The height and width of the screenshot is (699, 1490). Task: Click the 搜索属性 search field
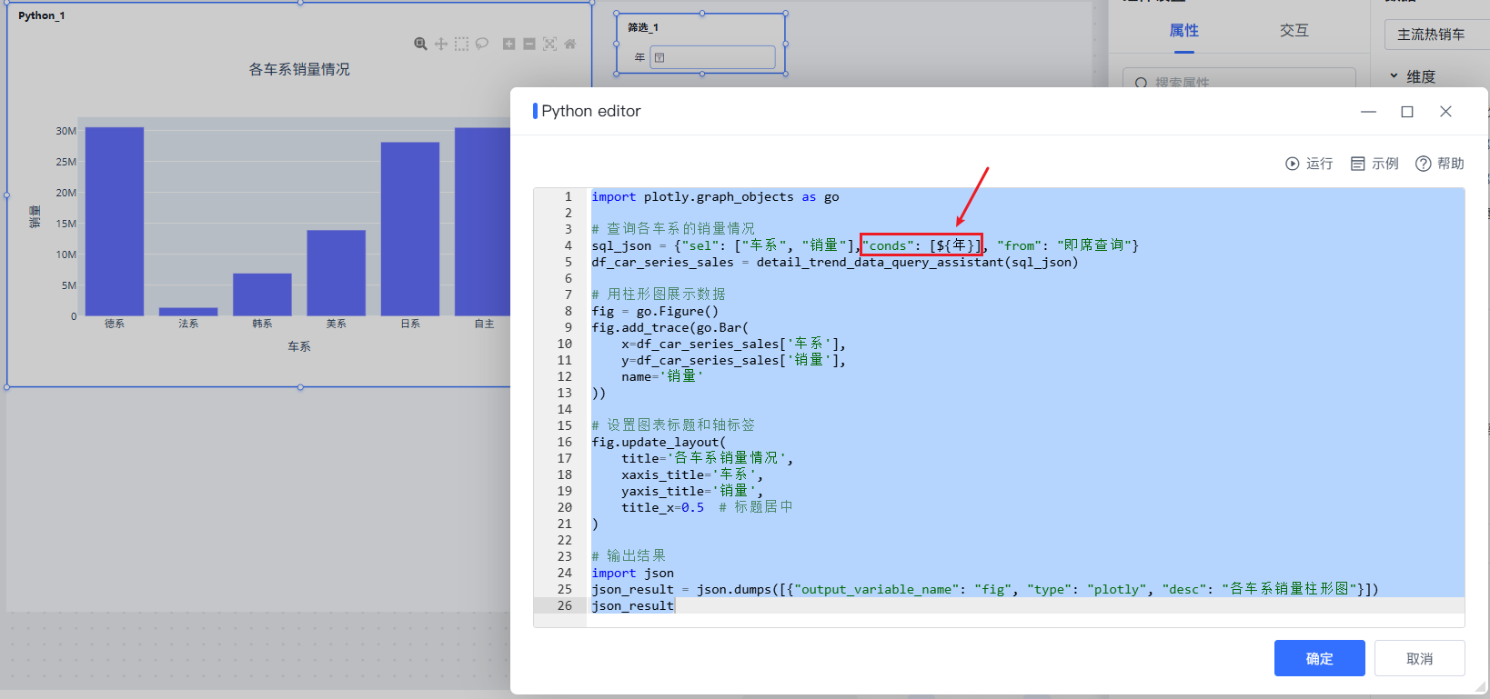click(x=1239, y=82)
